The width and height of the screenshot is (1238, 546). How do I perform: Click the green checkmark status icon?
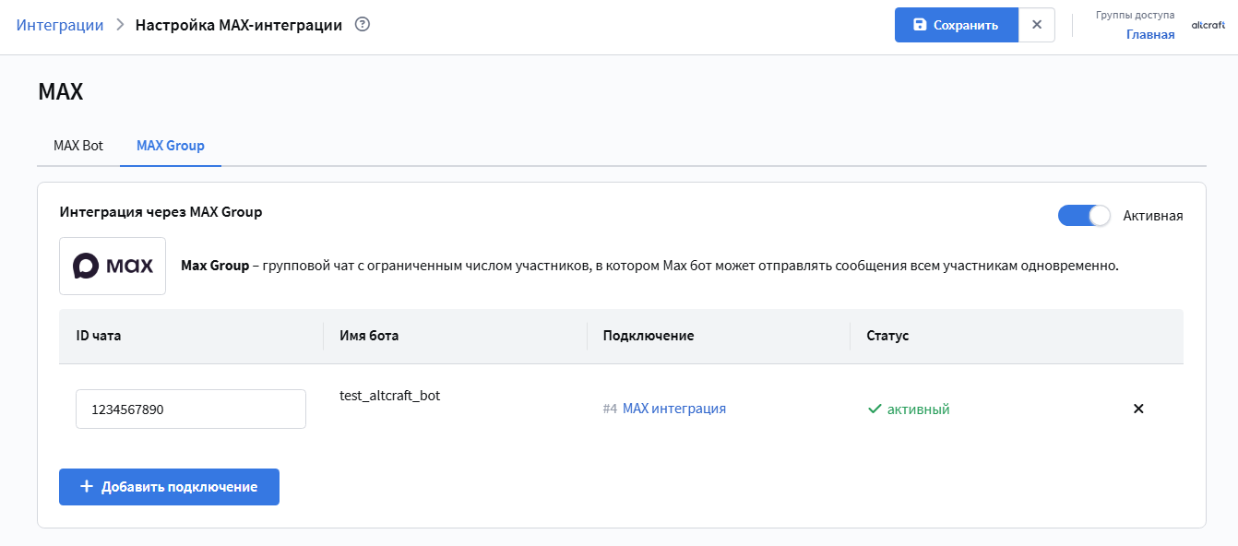tap(875, 409)
